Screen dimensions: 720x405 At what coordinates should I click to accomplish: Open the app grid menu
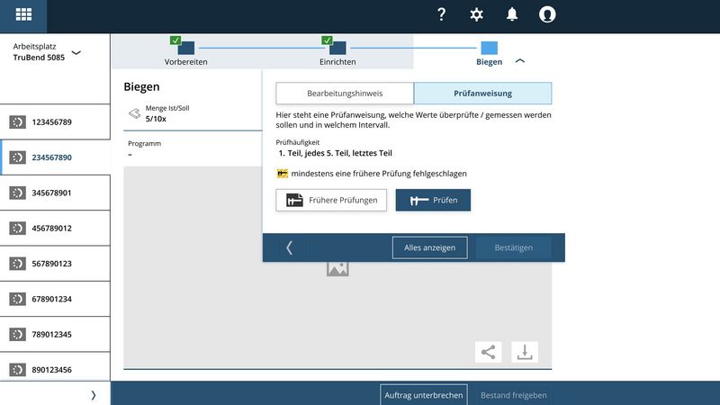pos(24,15)
